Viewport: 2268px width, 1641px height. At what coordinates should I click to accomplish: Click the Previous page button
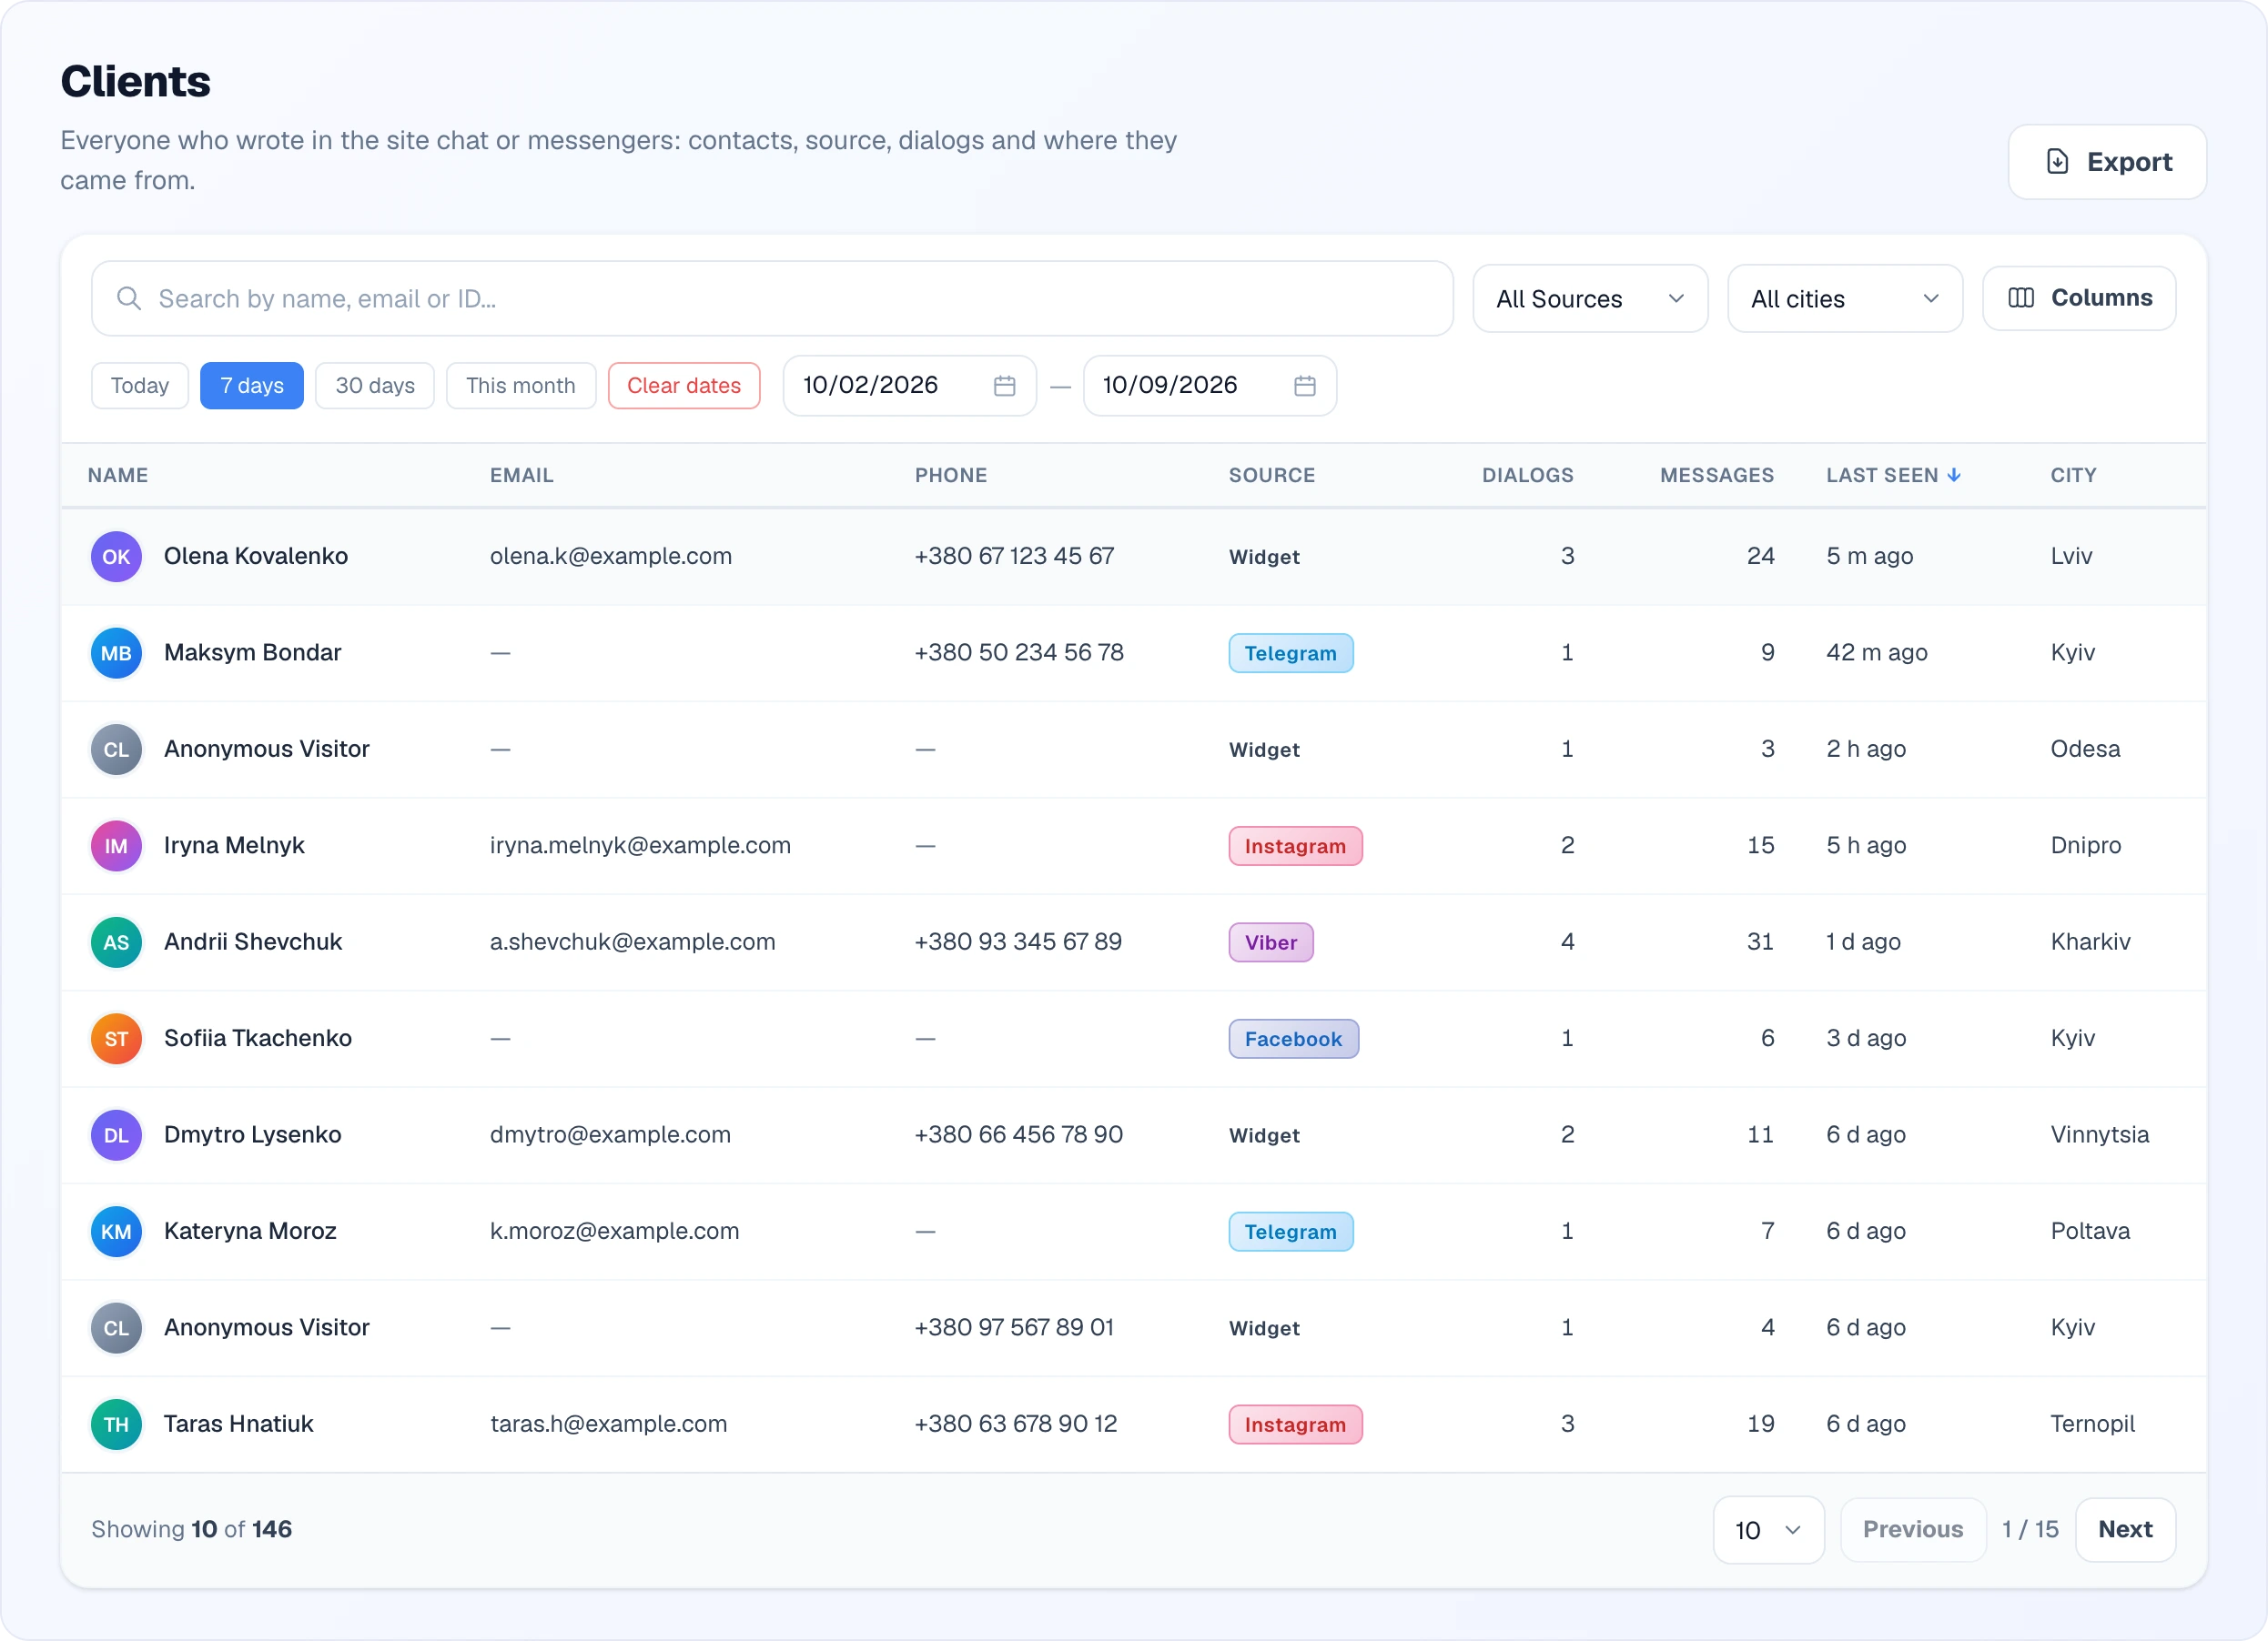point(1913,1529)
